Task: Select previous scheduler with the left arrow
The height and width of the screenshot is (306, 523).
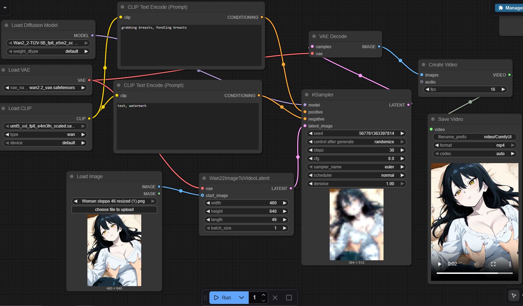Action: point(310,175)
